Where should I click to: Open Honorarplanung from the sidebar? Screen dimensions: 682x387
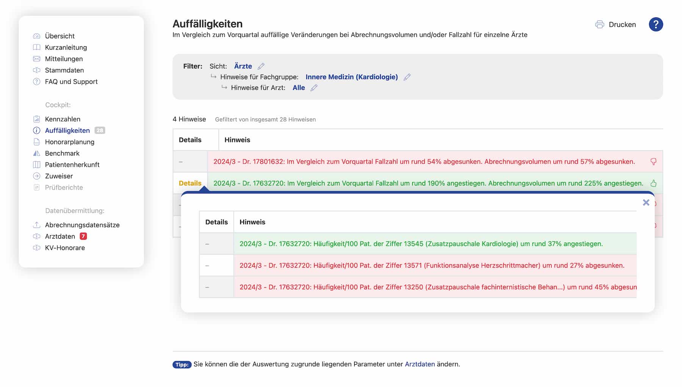69,142
